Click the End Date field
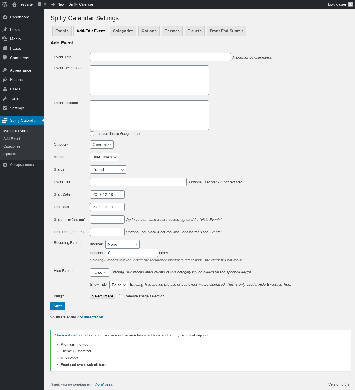The image size is (355, 390). click(107, 207)
